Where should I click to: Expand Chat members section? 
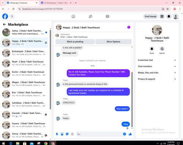[x=157, y=66]
